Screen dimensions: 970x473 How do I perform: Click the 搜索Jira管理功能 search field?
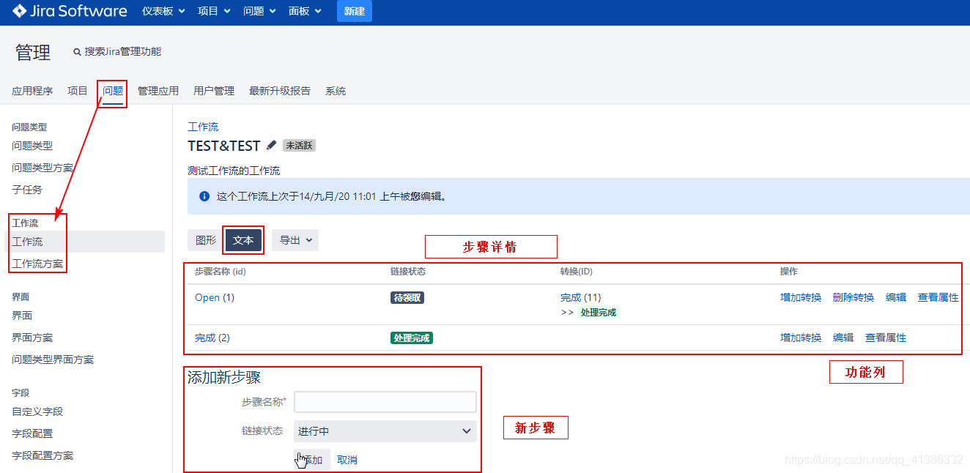click(x=122, y=52)
